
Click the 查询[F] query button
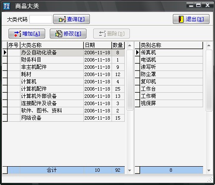pyautogui.click(x=72, y=19)
